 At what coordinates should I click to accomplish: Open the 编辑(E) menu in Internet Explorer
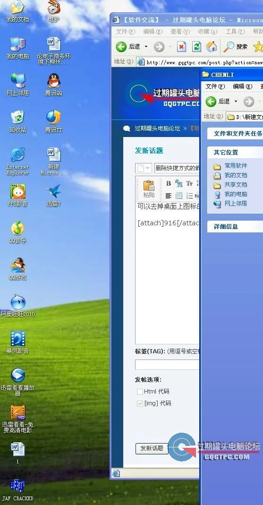(153, 32)
